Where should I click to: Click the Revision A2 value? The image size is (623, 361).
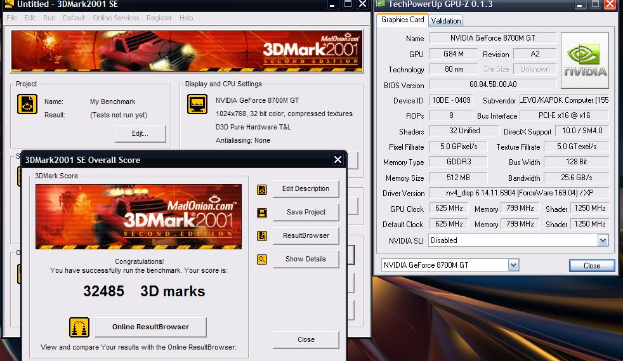pyautogui.click(x=535, y=54)
